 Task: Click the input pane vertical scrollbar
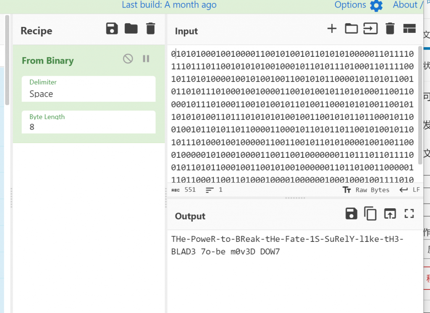click(420, 105)
